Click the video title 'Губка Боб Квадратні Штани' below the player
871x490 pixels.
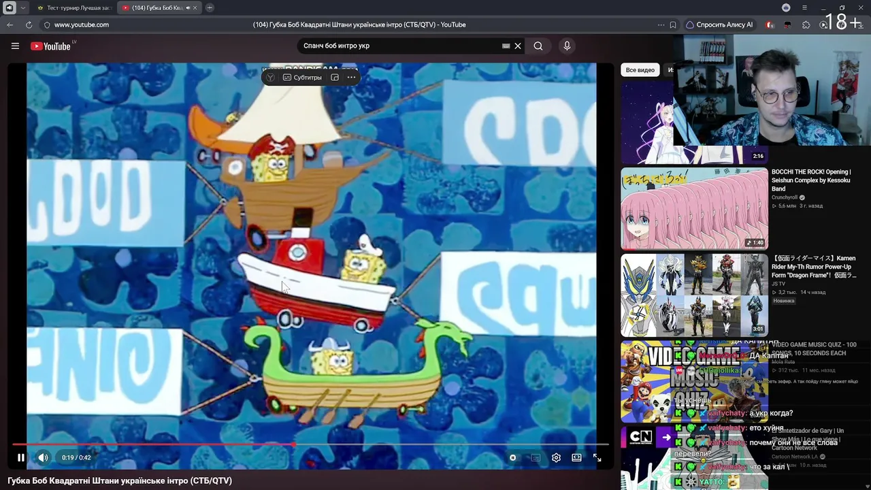[x=120, y=480]
